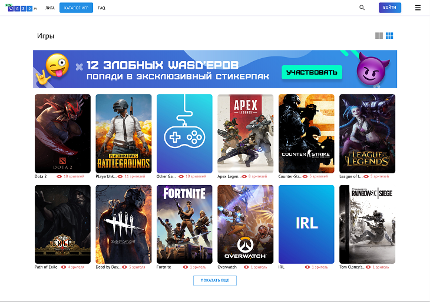Click the winking emoji on banner
Image resolution: width=430 pixels, height=302 pixels.
tap(57, 65)
